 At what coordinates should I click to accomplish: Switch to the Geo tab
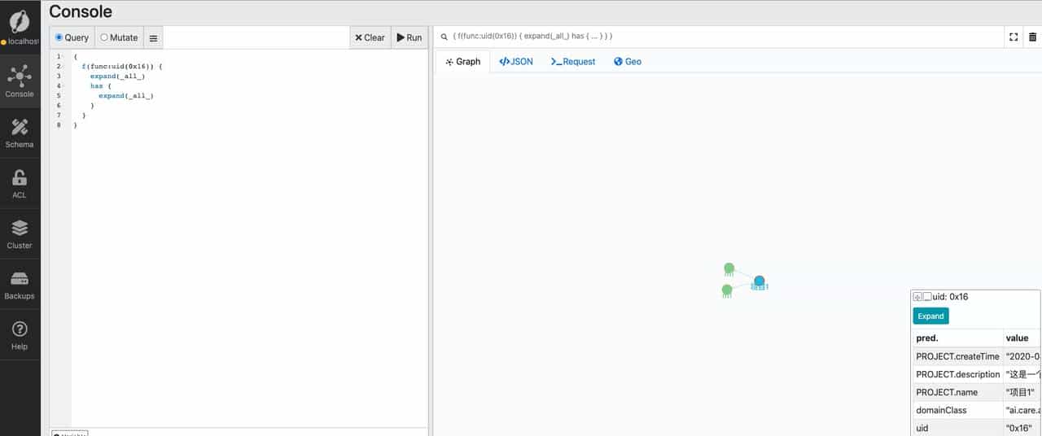628,61
